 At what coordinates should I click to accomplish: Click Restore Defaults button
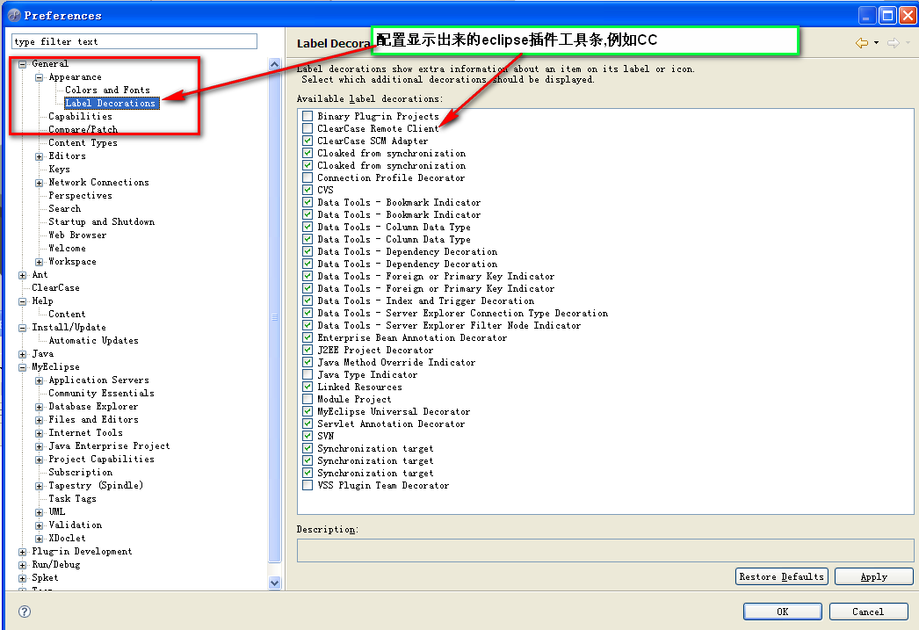click(782, 576)
